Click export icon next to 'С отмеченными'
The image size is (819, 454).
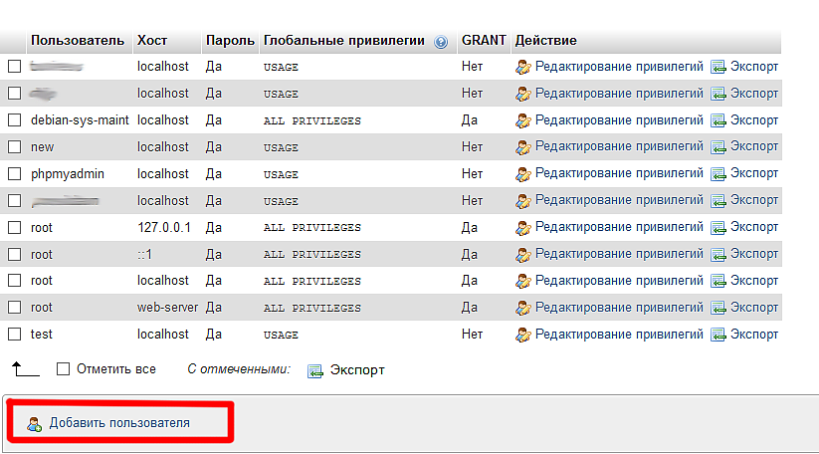[x=315, y=370]
